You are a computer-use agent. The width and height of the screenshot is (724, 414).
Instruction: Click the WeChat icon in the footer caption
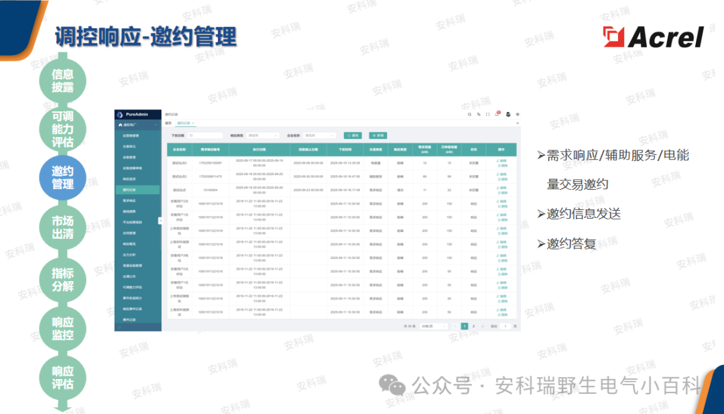coord(392,384)
